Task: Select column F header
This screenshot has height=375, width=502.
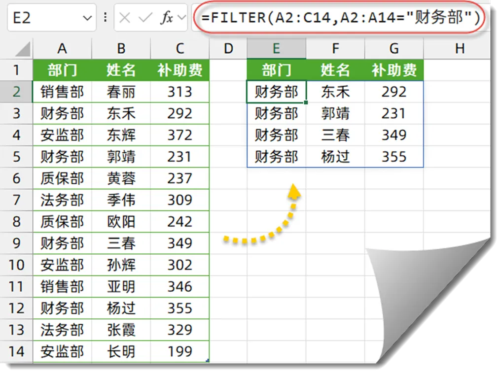Action: [335, 49]
